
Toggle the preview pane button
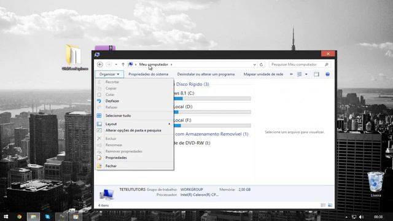[x=316, y=74]
